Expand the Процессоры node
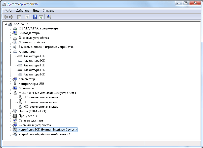The image size is (203, 148). click(11, 116)
